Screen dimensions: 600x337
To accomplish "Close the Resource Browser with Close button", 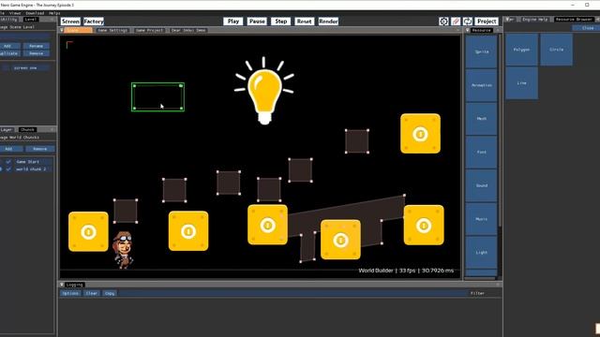I will tap(587, 28).
